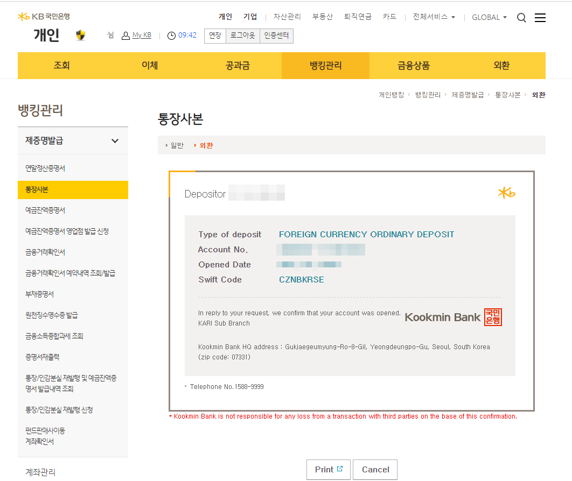The image size is (572, 481).
Task: Click 개인뱅킹 in the breadcrumb
Action: tap(391, 95)
